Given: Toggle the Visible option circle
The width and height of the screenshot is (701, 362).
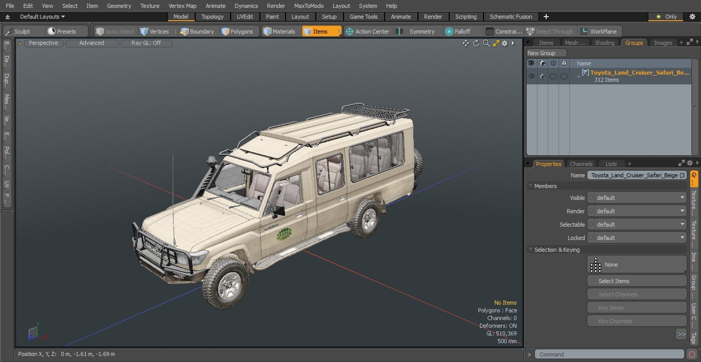Looking at the screenshot, I should click(591, 198).
